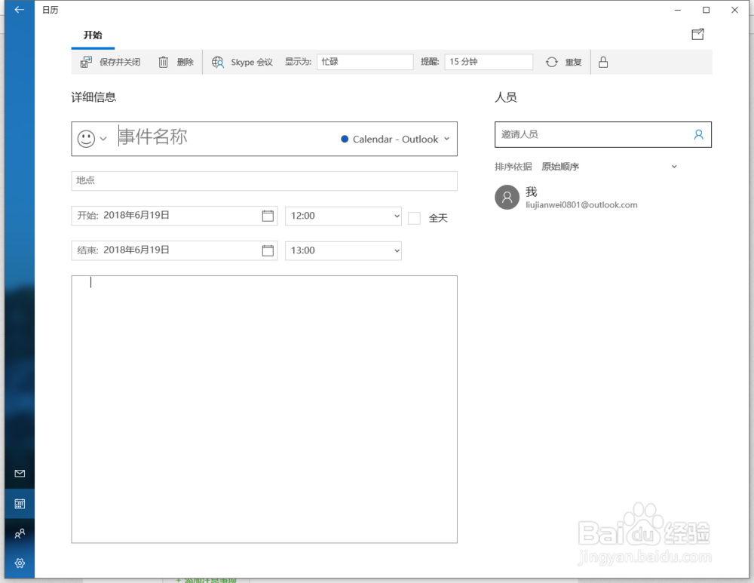This screenshot has height=583, width=754.
Task: Maximize the calendar window
Action: click(706, 10)
